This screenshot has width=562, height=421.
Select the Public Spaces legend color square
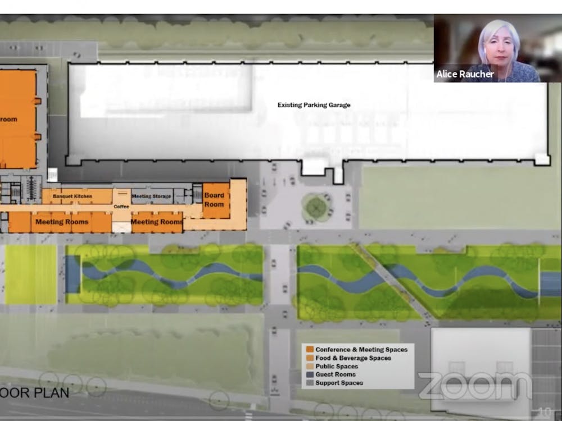pyautogui.click(x=310, y=367)
